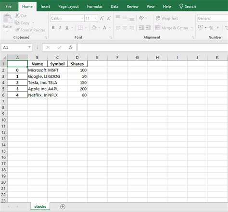The width and height of the screenshot is (228, 212).
Task: Click the Paste clipboard icon
Action: (8, 19)
